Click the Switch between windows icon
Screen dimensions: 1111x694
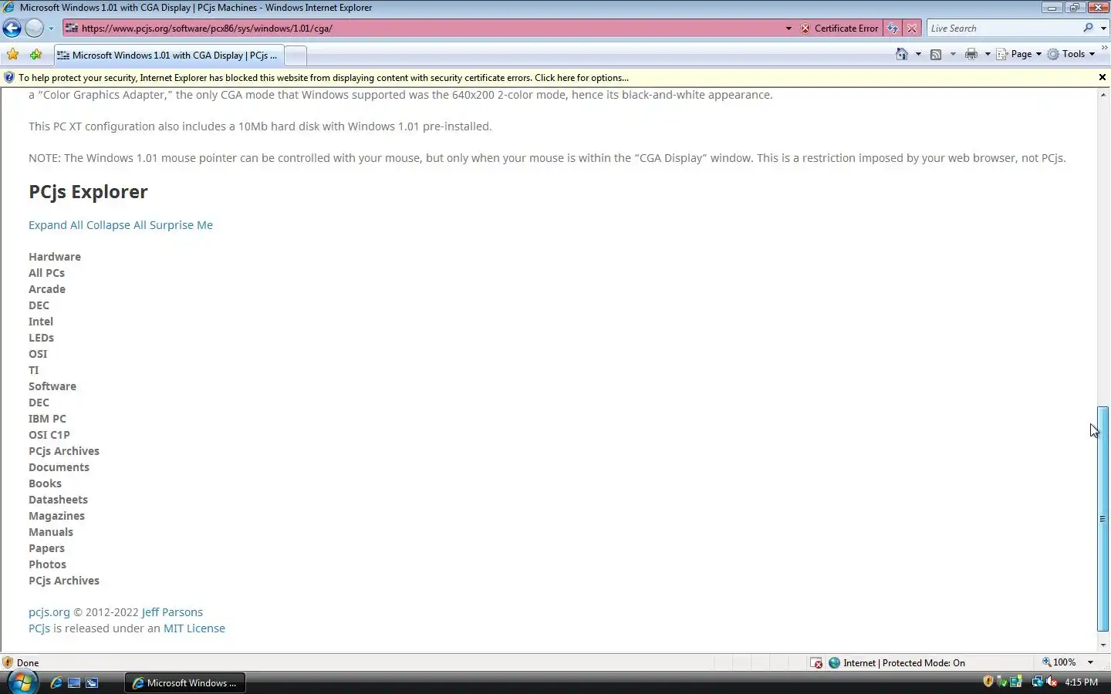pos(92,683)
